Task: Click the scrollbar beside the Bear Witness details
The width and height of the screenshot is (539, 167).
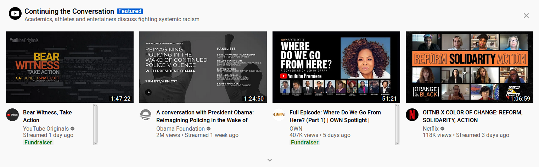Action: [x=95, y=124]
